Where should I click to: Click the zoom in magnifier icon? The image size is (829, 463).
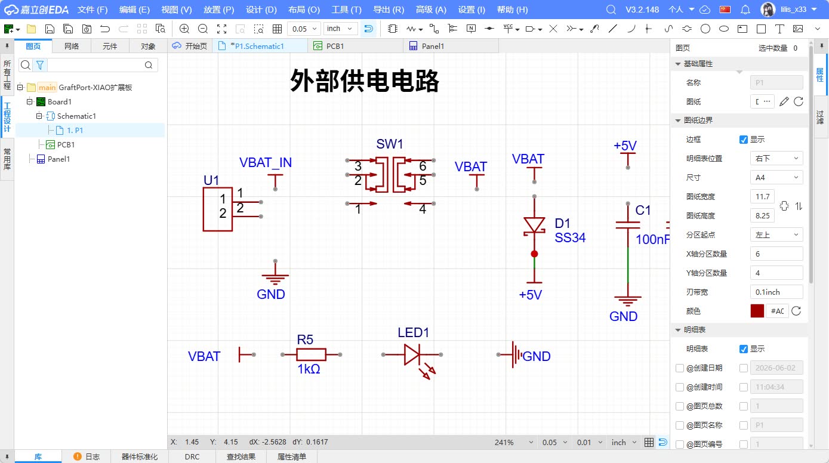click(x=184, y=29)
